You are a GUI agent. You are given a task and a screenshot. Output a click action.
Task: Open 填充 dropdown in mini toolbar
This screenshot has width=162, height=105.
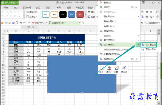pos(109,69)
